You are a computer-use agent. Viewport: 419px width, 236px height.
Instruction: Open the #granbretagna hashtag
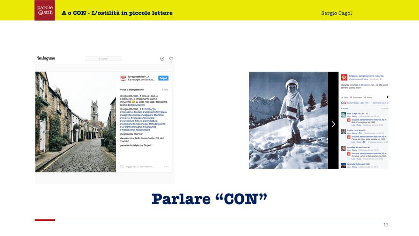pyautogui.click(x=134, y=127)
